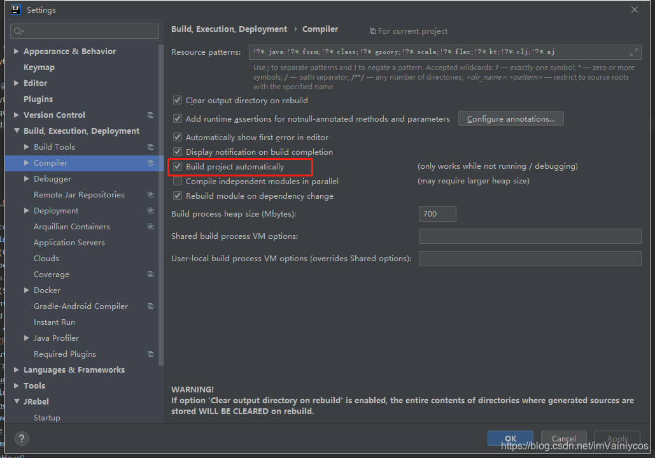Toggle Rebuild module on dependency change
The width and height of the screenshot is (655, 458).
pos(178,196)
